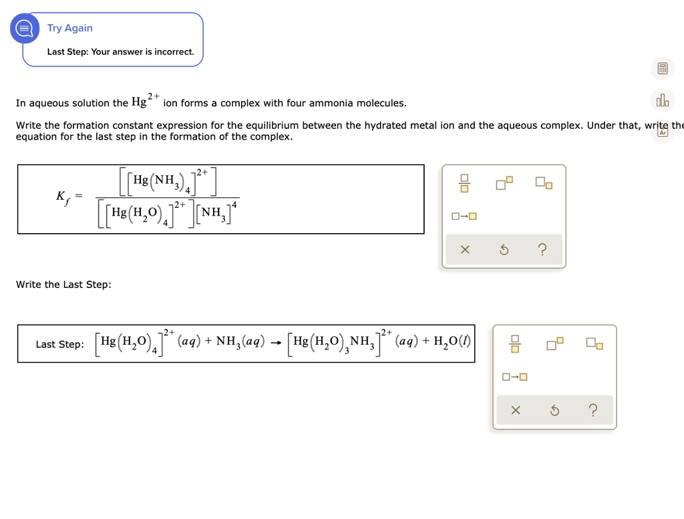
Task: Click the Try Again speech bubble icon
Action: 24,28
